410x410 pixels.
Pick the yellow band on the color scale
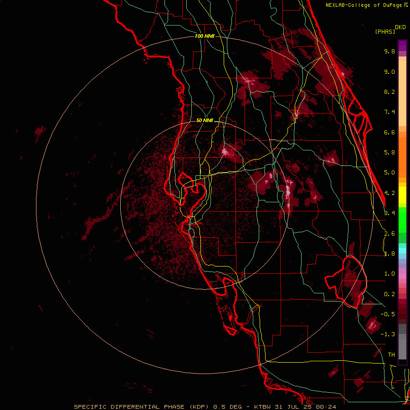coord(402,195)
